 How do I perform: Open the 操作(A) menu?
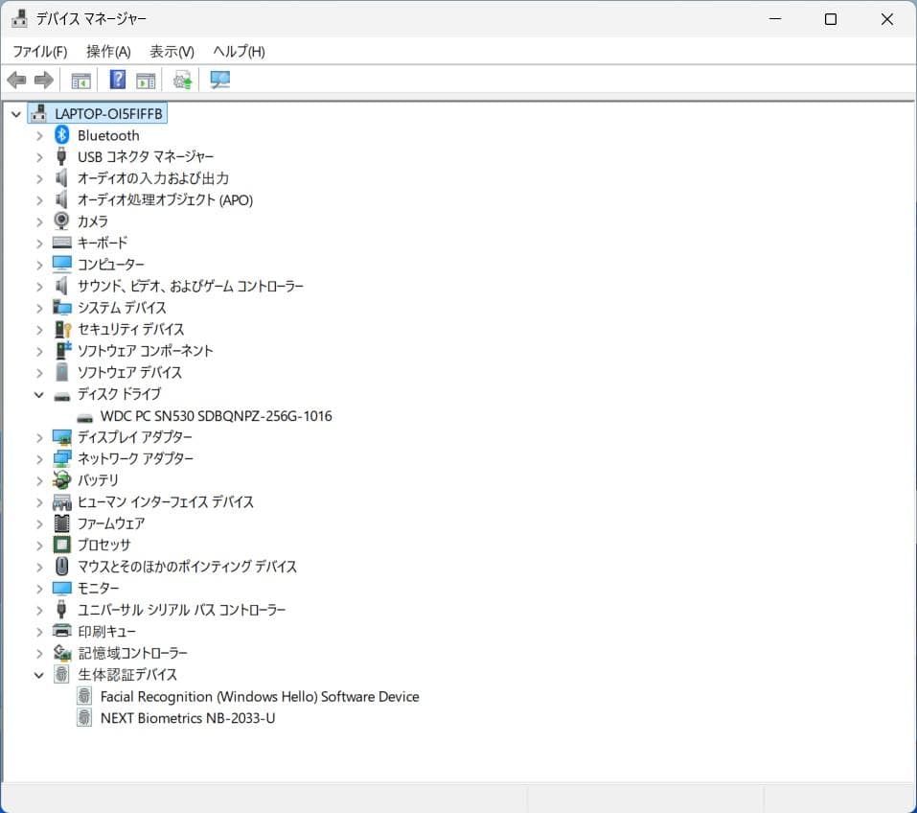point(107,51)
